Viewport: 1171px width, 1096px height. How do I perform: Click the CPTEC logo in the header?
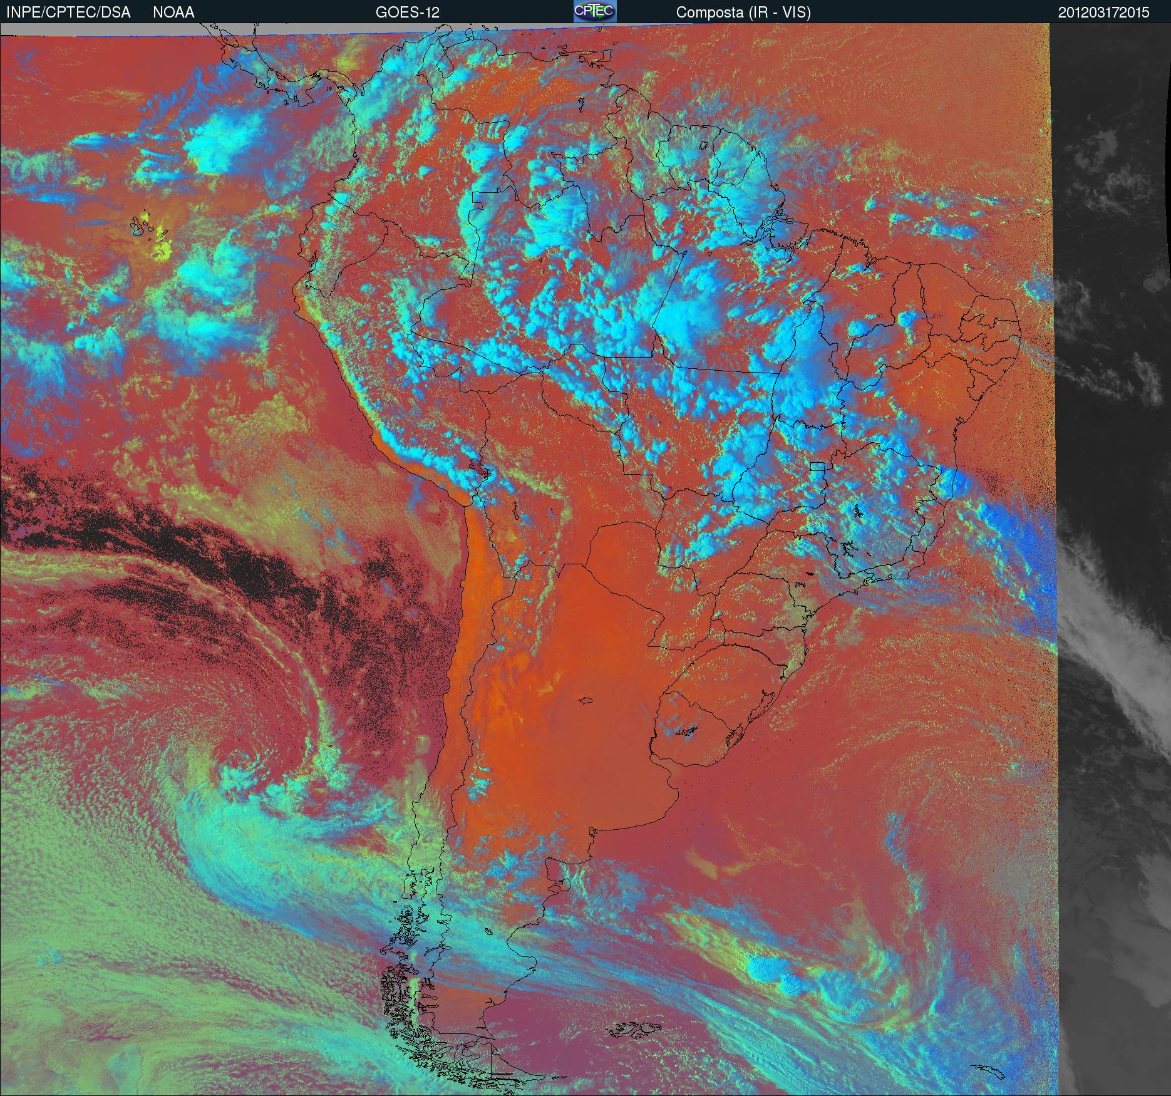(594, 12)
